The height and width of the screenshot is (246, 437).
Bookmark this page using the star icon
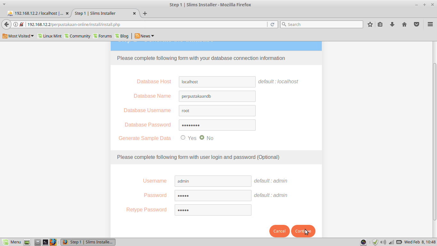click(370, 24)
